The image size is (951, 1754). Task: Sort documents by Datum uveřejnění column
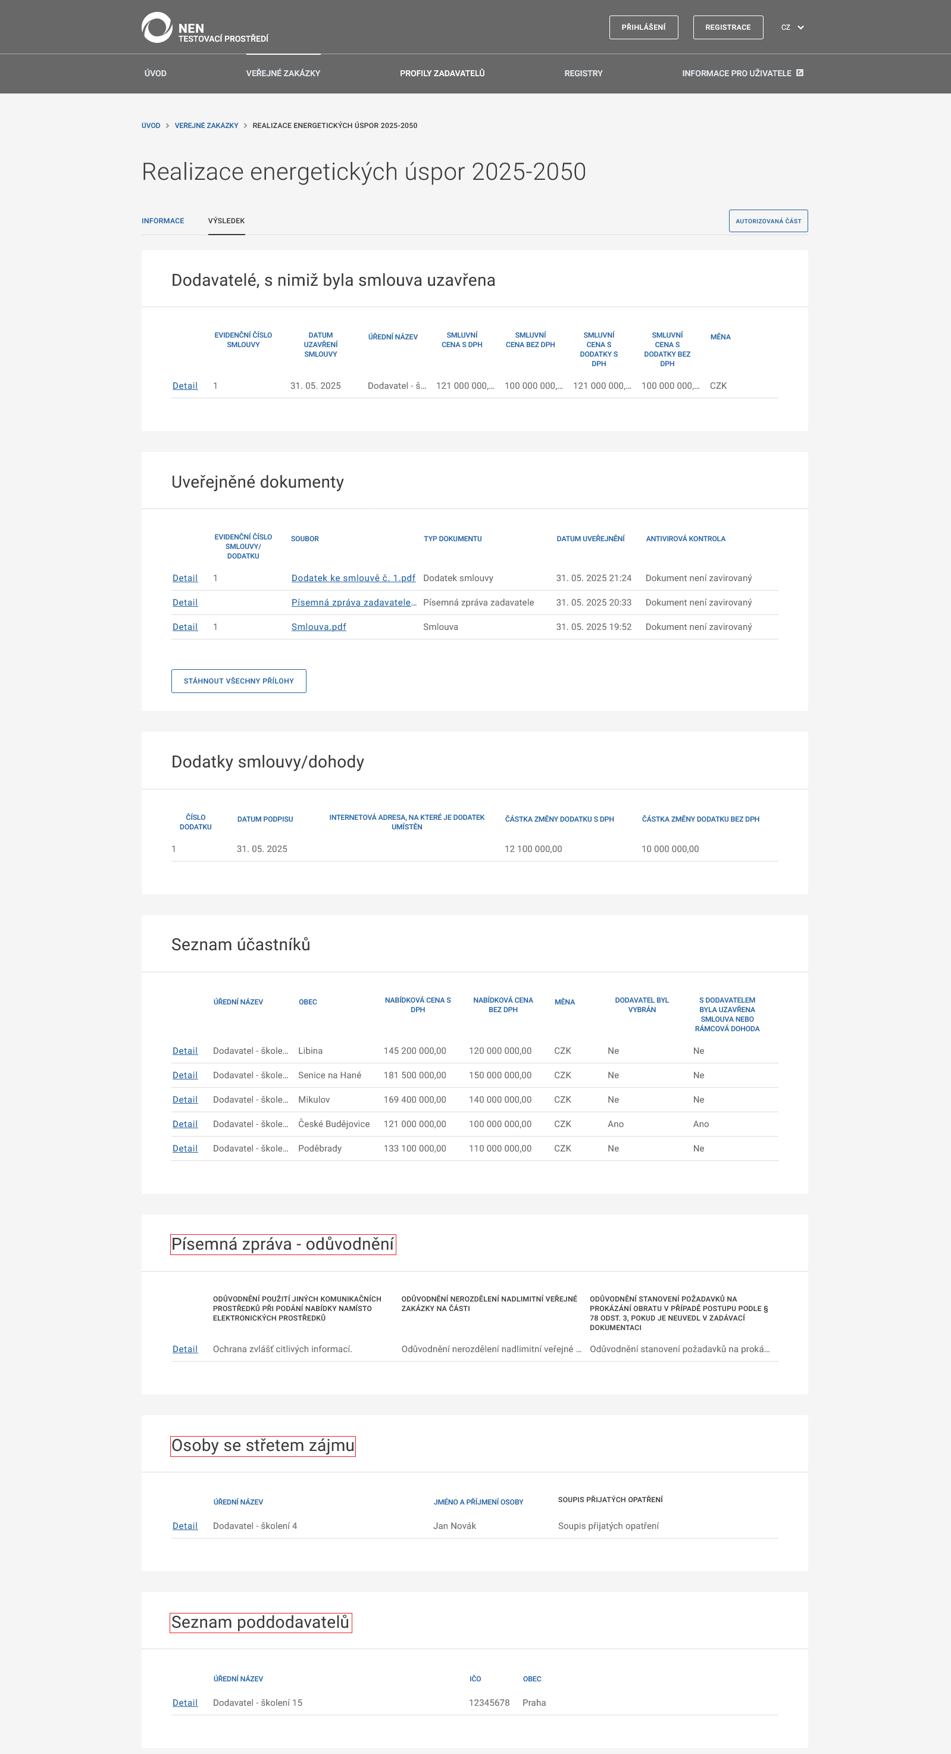[590, 539]
